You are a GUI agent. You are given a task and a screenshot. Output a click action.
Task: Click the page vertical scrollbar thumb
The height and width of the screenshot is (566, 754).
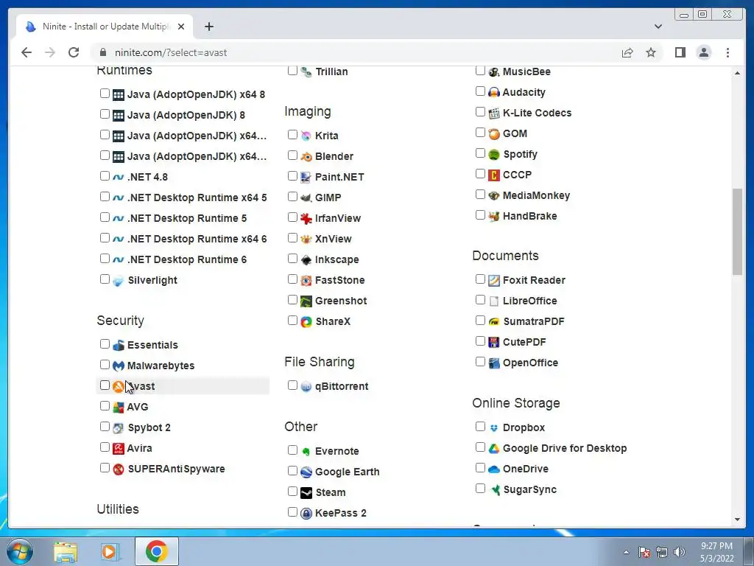(x=737, y=231)
